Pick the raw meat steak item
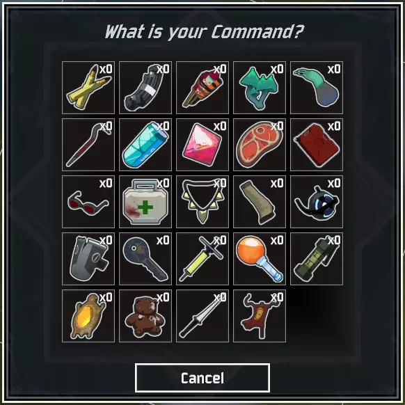Viewport: 405px width, 405px height. pos(260,145)
